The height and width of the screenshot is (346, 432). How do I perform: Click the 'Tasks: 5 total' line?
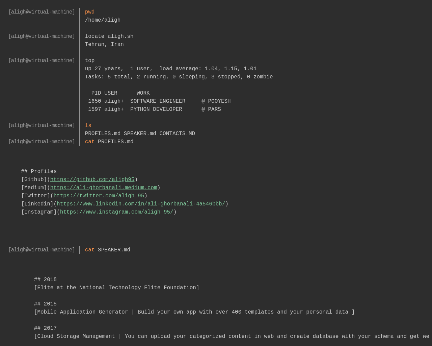click(179, 77)
